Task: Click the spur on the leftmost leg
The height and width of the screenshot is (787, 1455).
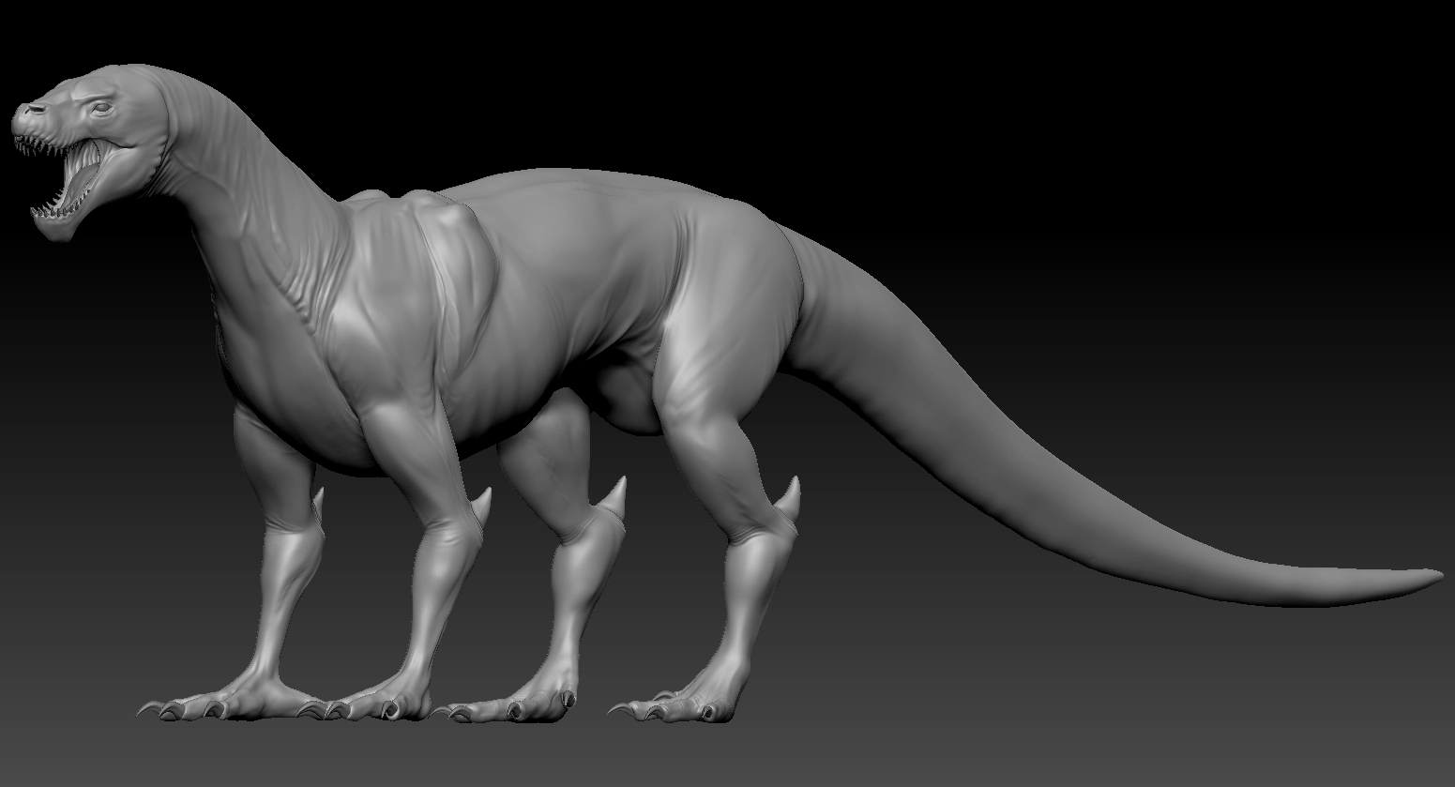Action: click(x=317, y=502)
